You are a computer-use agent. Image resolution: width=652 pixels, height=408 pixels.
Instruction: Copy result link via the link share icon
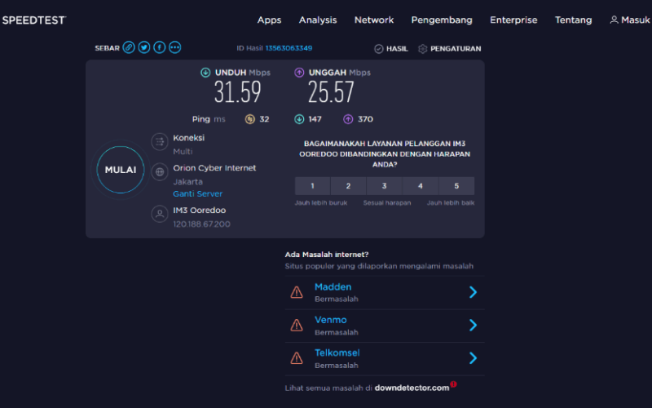pos(129,47)
